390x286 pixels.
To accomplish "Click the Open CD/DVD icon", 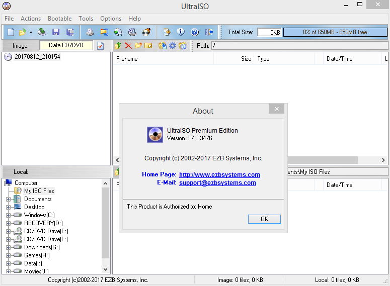I will click(42, 32).
